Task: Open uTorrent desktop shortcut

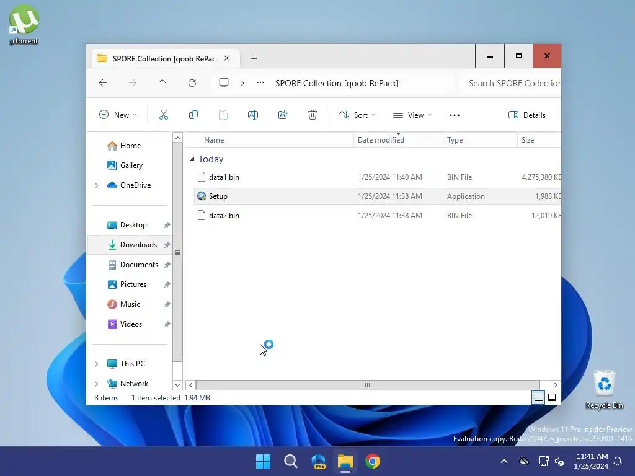Action: (x=24, y=24)
